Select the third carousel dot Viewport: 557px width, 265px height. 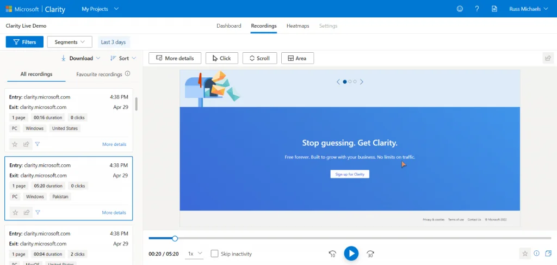click(x=355, y=82)
